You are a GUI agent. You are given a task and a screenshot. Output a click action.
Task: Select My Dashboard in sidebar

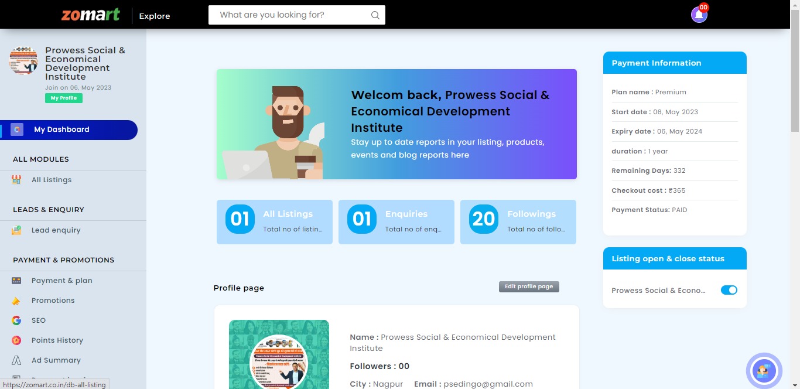pos(69,129)
